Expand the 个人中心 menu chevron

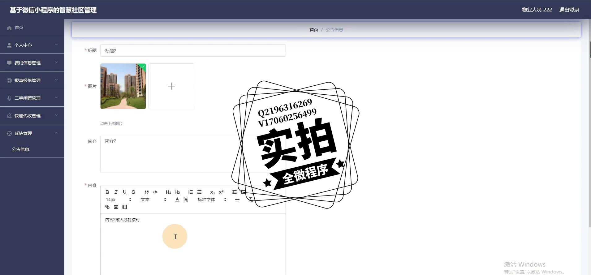point(56,45)
